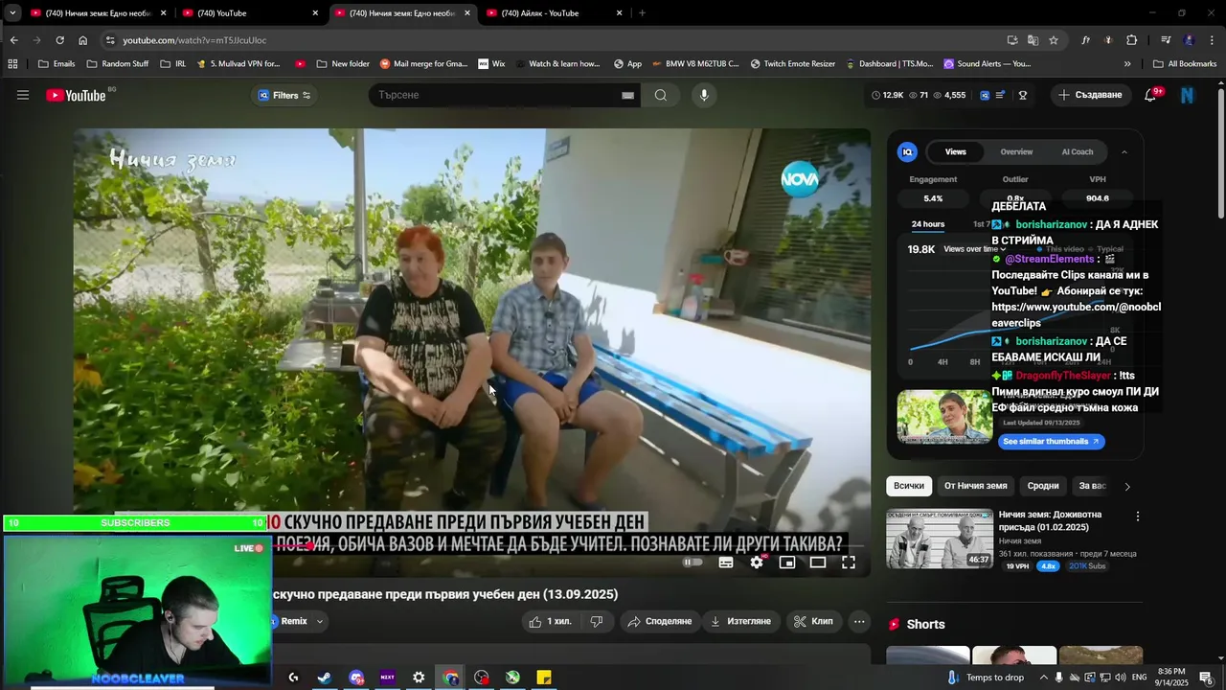The width and height of the screenshot is (1226, 690).
Task: Open Chrome media control icon
Action: [x=1166, y=40]
